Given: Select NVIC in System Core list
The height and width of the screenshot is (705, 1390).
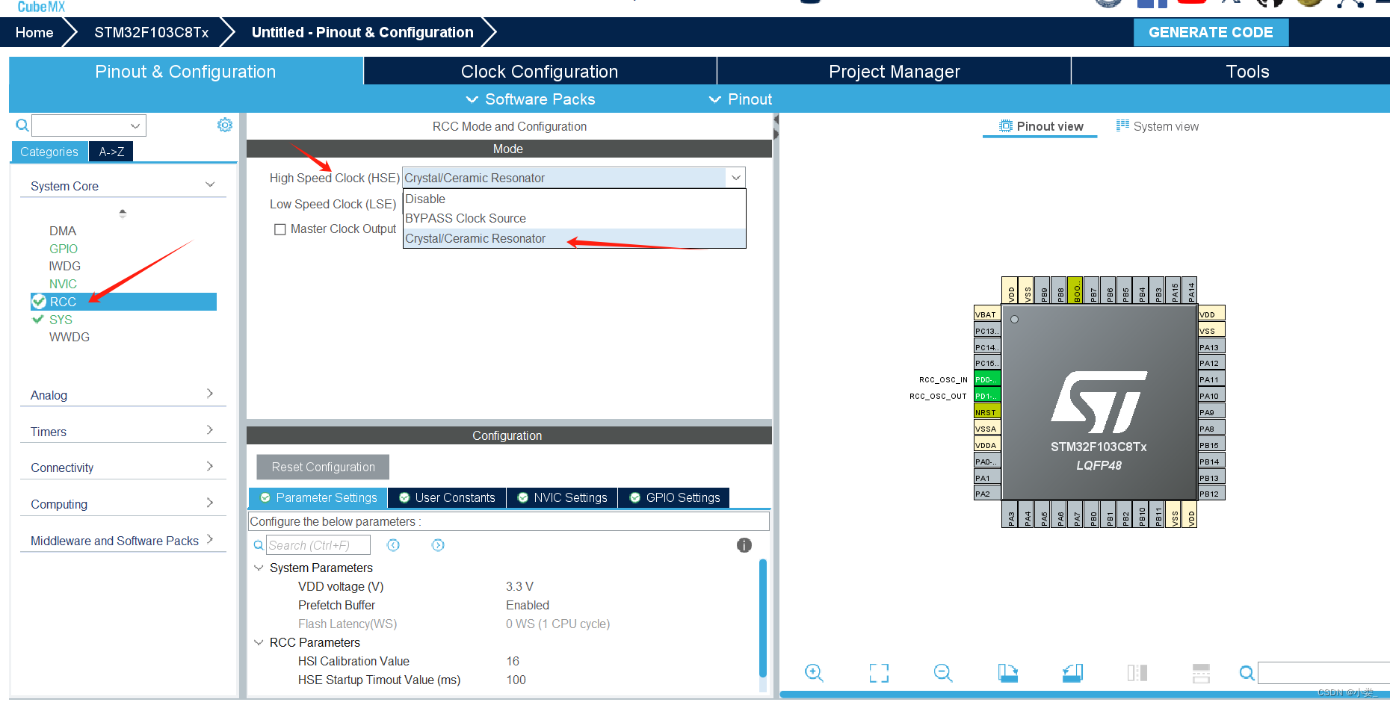Looking at the screenshot, I should point(63,284).
